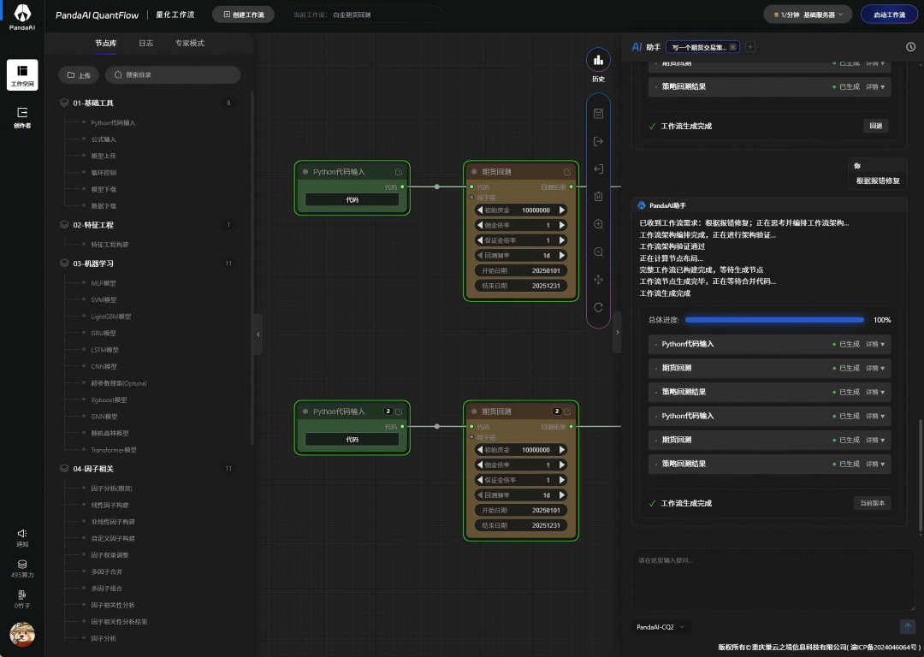Select LightGBM模型 in the node library
This screenshot has height=657, width=924.
(x=110, y=317)
